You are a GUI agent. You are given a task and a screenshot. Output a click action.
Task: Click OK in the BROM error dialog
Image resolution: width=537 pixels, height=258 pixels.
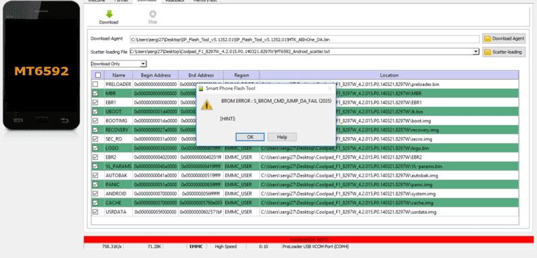[250, 137]
